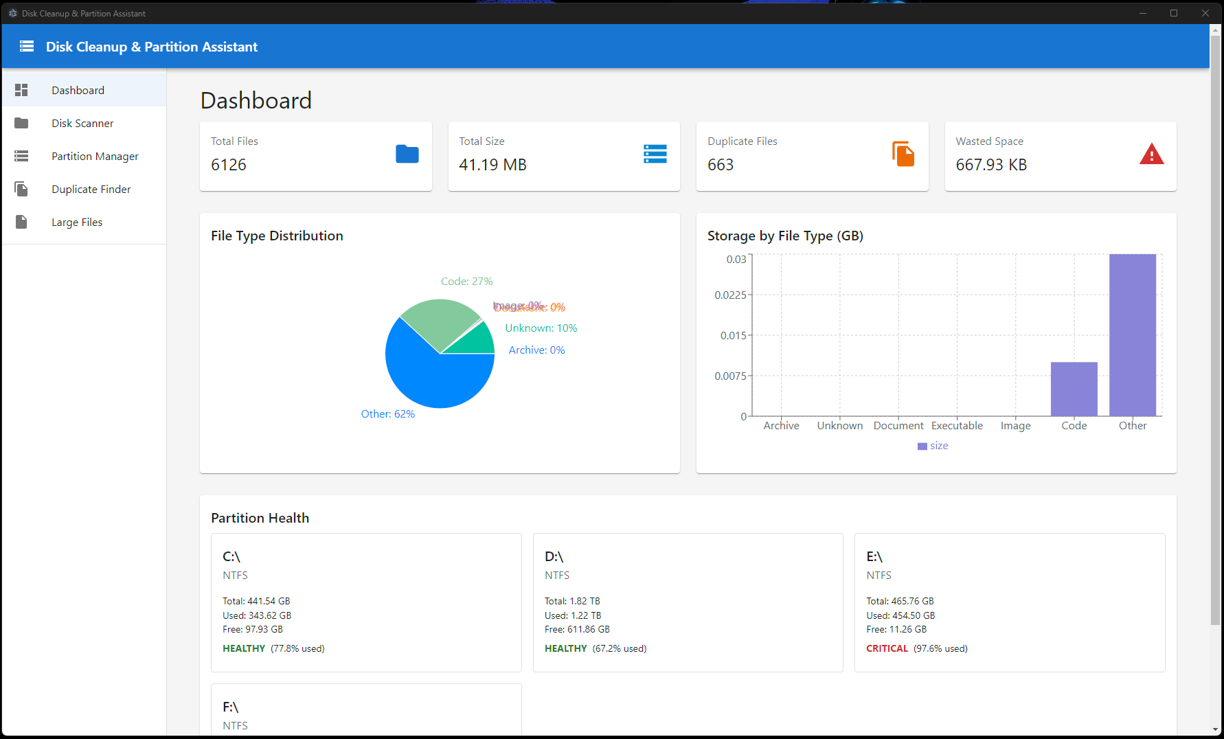The height and width of the screenshot is (739, 1224).
Task: Switch to the Disk Scanner section
Action: click(82, 123)
